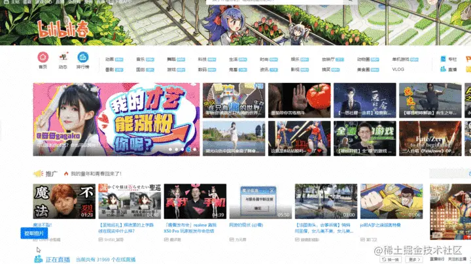Click the 正在直播 section title
The height and width of the screenshot is (264, 471).
tap(58, 259)
